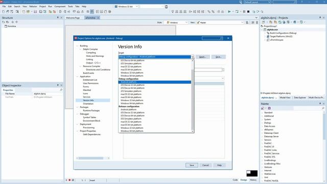Open the Default Layout dropdown
Viewport: 327px width, 184px height.
pyautogui.click(x=258, y=2)
